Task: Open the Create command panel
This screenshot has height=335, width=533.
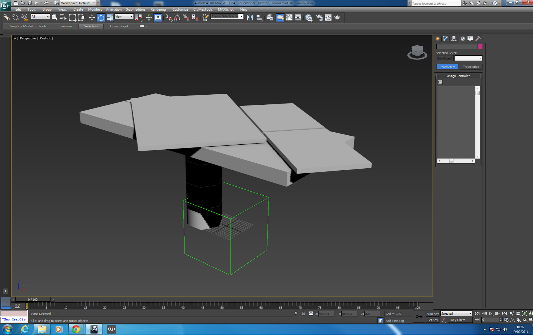Action: [438, 39]
